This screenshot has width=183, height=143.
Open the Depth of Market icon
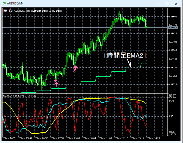5,11
